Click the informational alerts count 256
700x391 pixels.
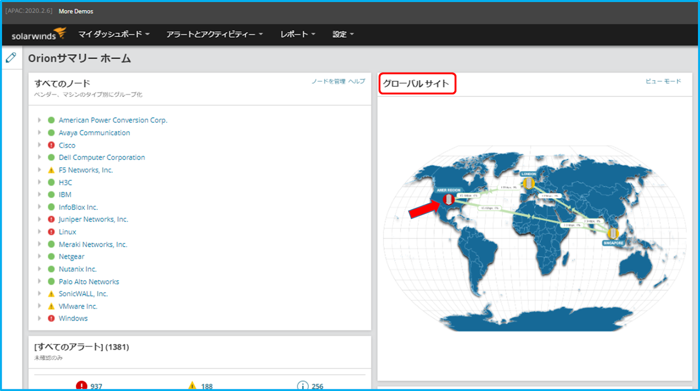coord(317,386)
